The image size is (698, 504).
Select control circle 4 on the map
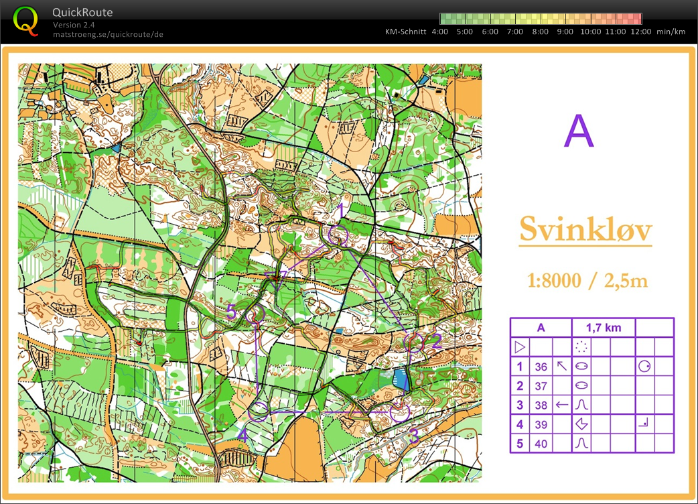258,412
